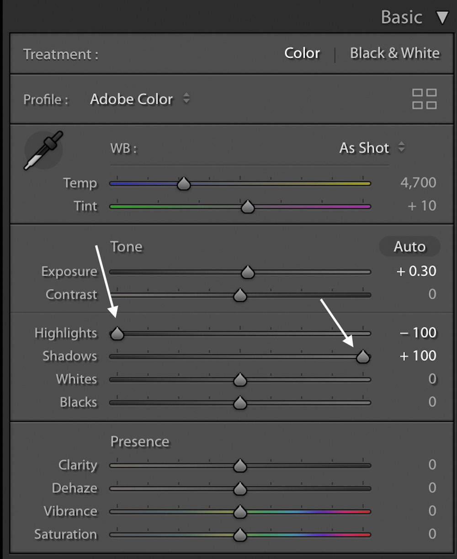The image size is (457, 559).
Task: Collapse the Basic panel triangle
Action: pyautogui.click(x=442, y=17)
